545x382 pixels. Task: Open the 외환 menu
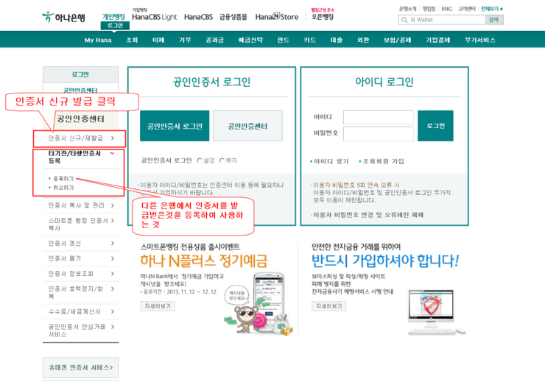click(363, 40)
